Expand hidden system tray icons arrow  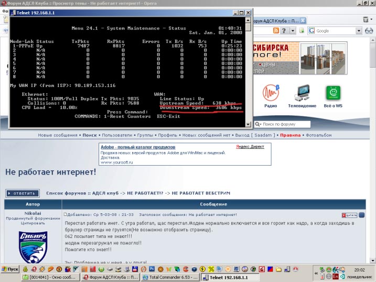pyautogui.click(x=317, y=272)
